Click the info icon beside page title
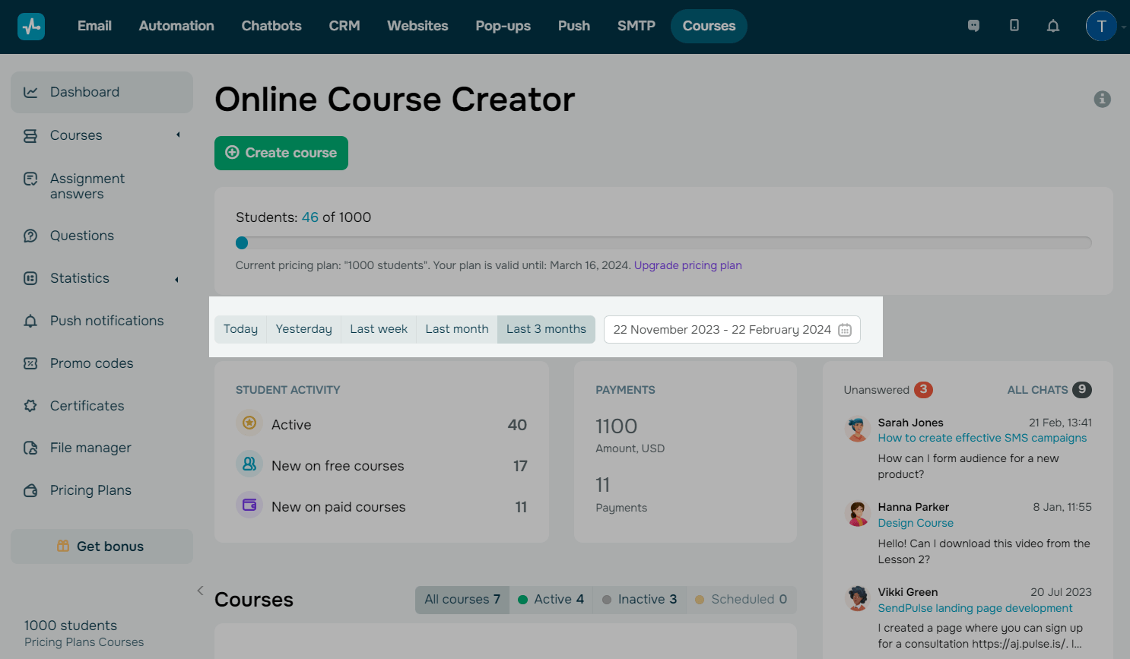The image size is (1130, 659). [1103, 99]
